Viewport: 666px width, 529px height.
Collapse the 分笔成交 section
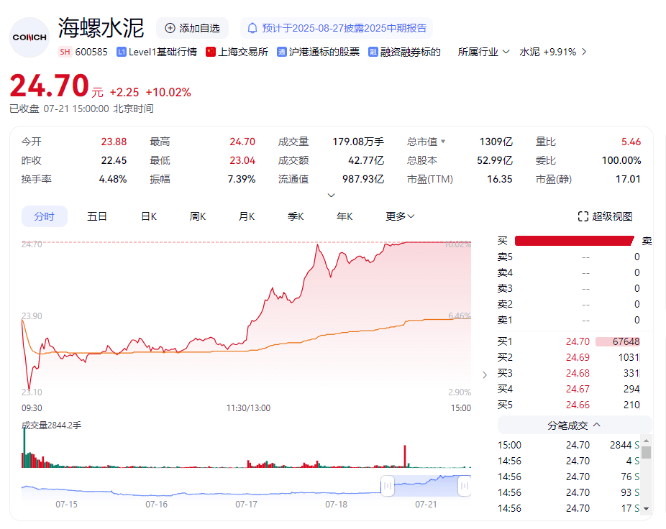pos(574,425)
